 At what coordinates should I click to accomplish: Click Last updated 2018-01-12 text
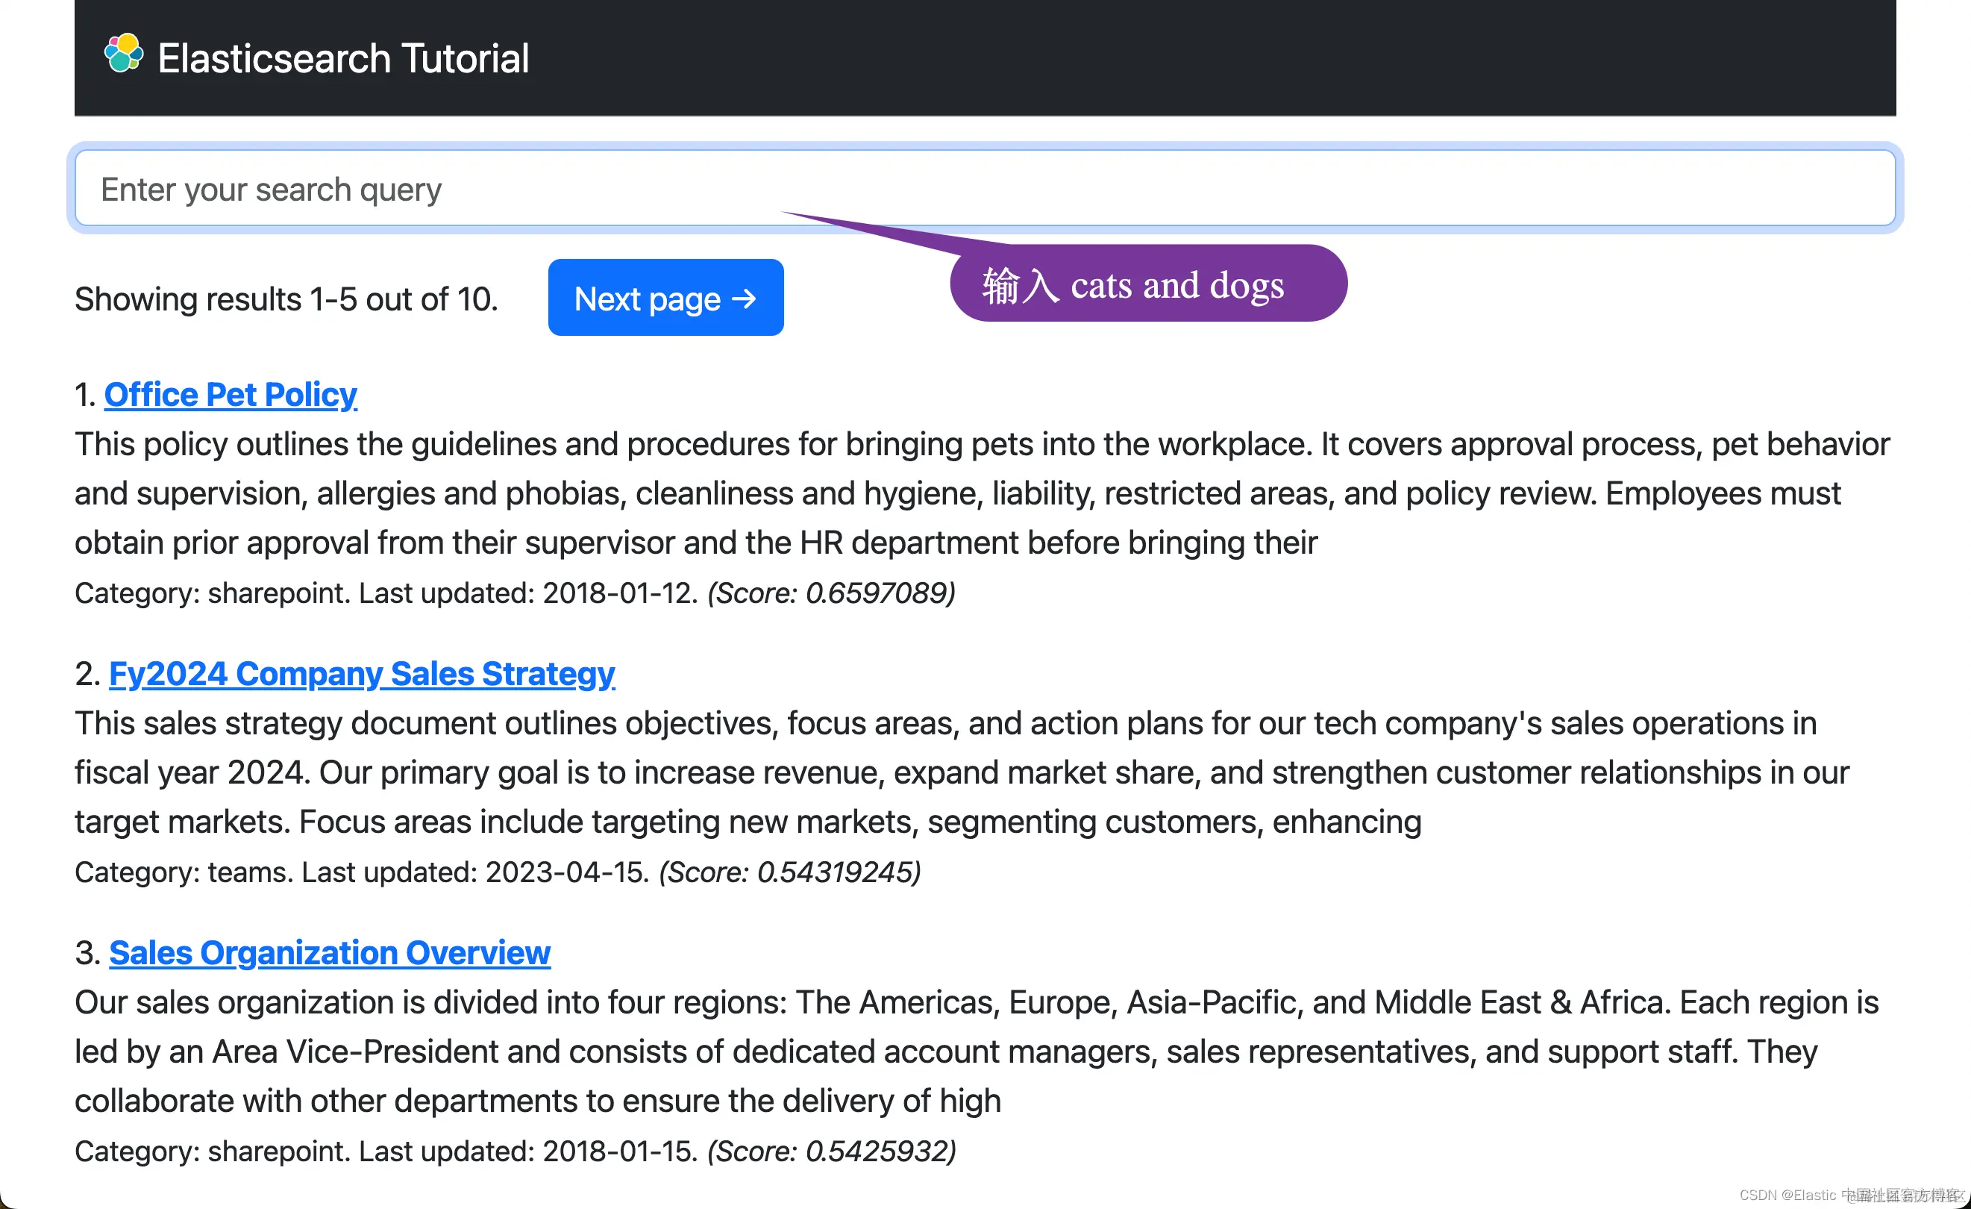[528, 593]
